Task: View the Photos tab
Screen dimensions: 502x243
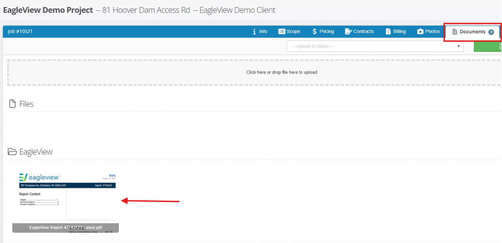Action: click(428, 32)
